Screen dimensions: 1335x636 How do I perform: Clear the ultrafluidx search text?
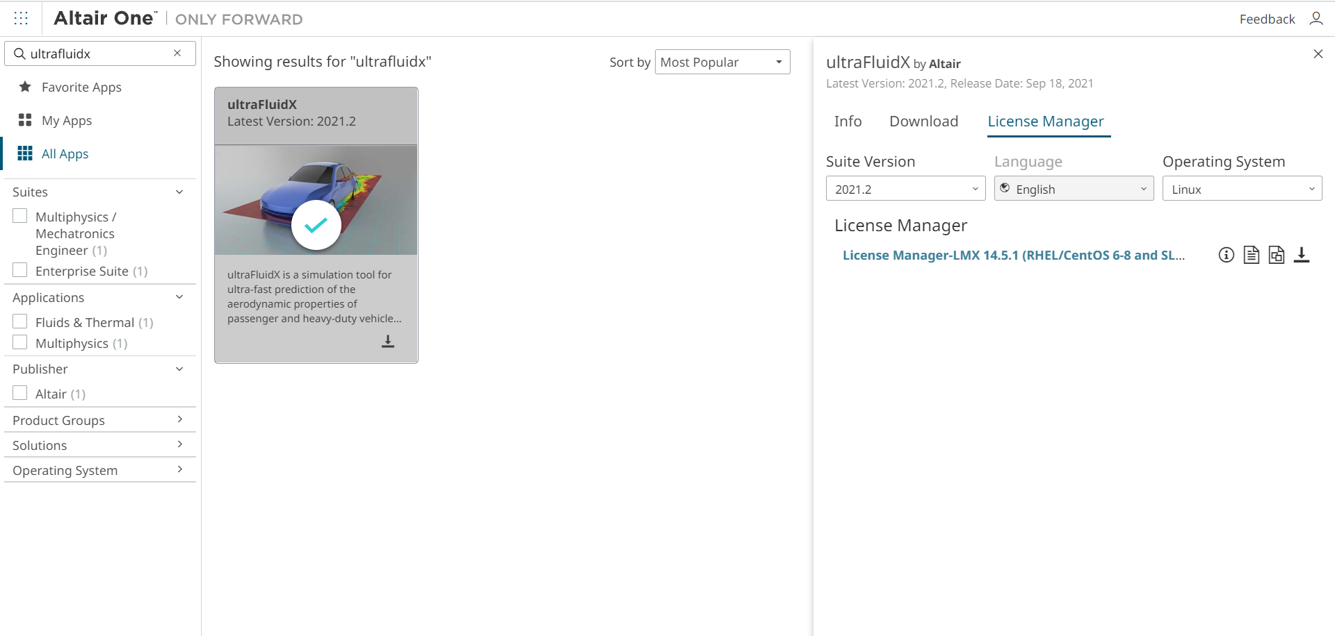(177, 53)
